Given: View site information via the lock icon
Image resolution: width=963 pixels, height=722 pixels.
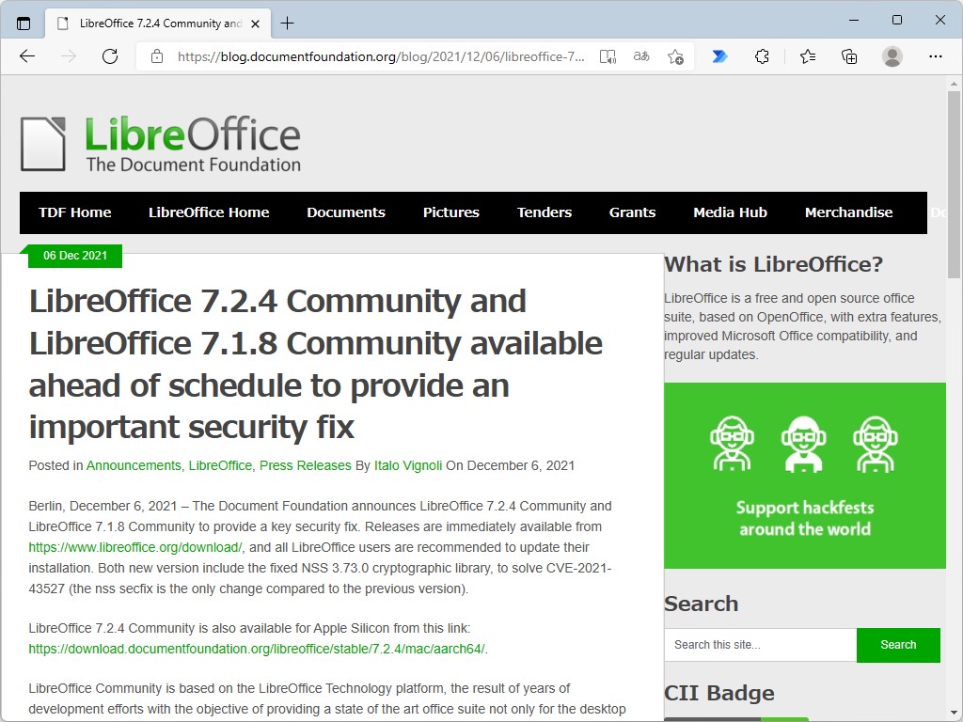Looking at the screenshot, I should [156, 56].
